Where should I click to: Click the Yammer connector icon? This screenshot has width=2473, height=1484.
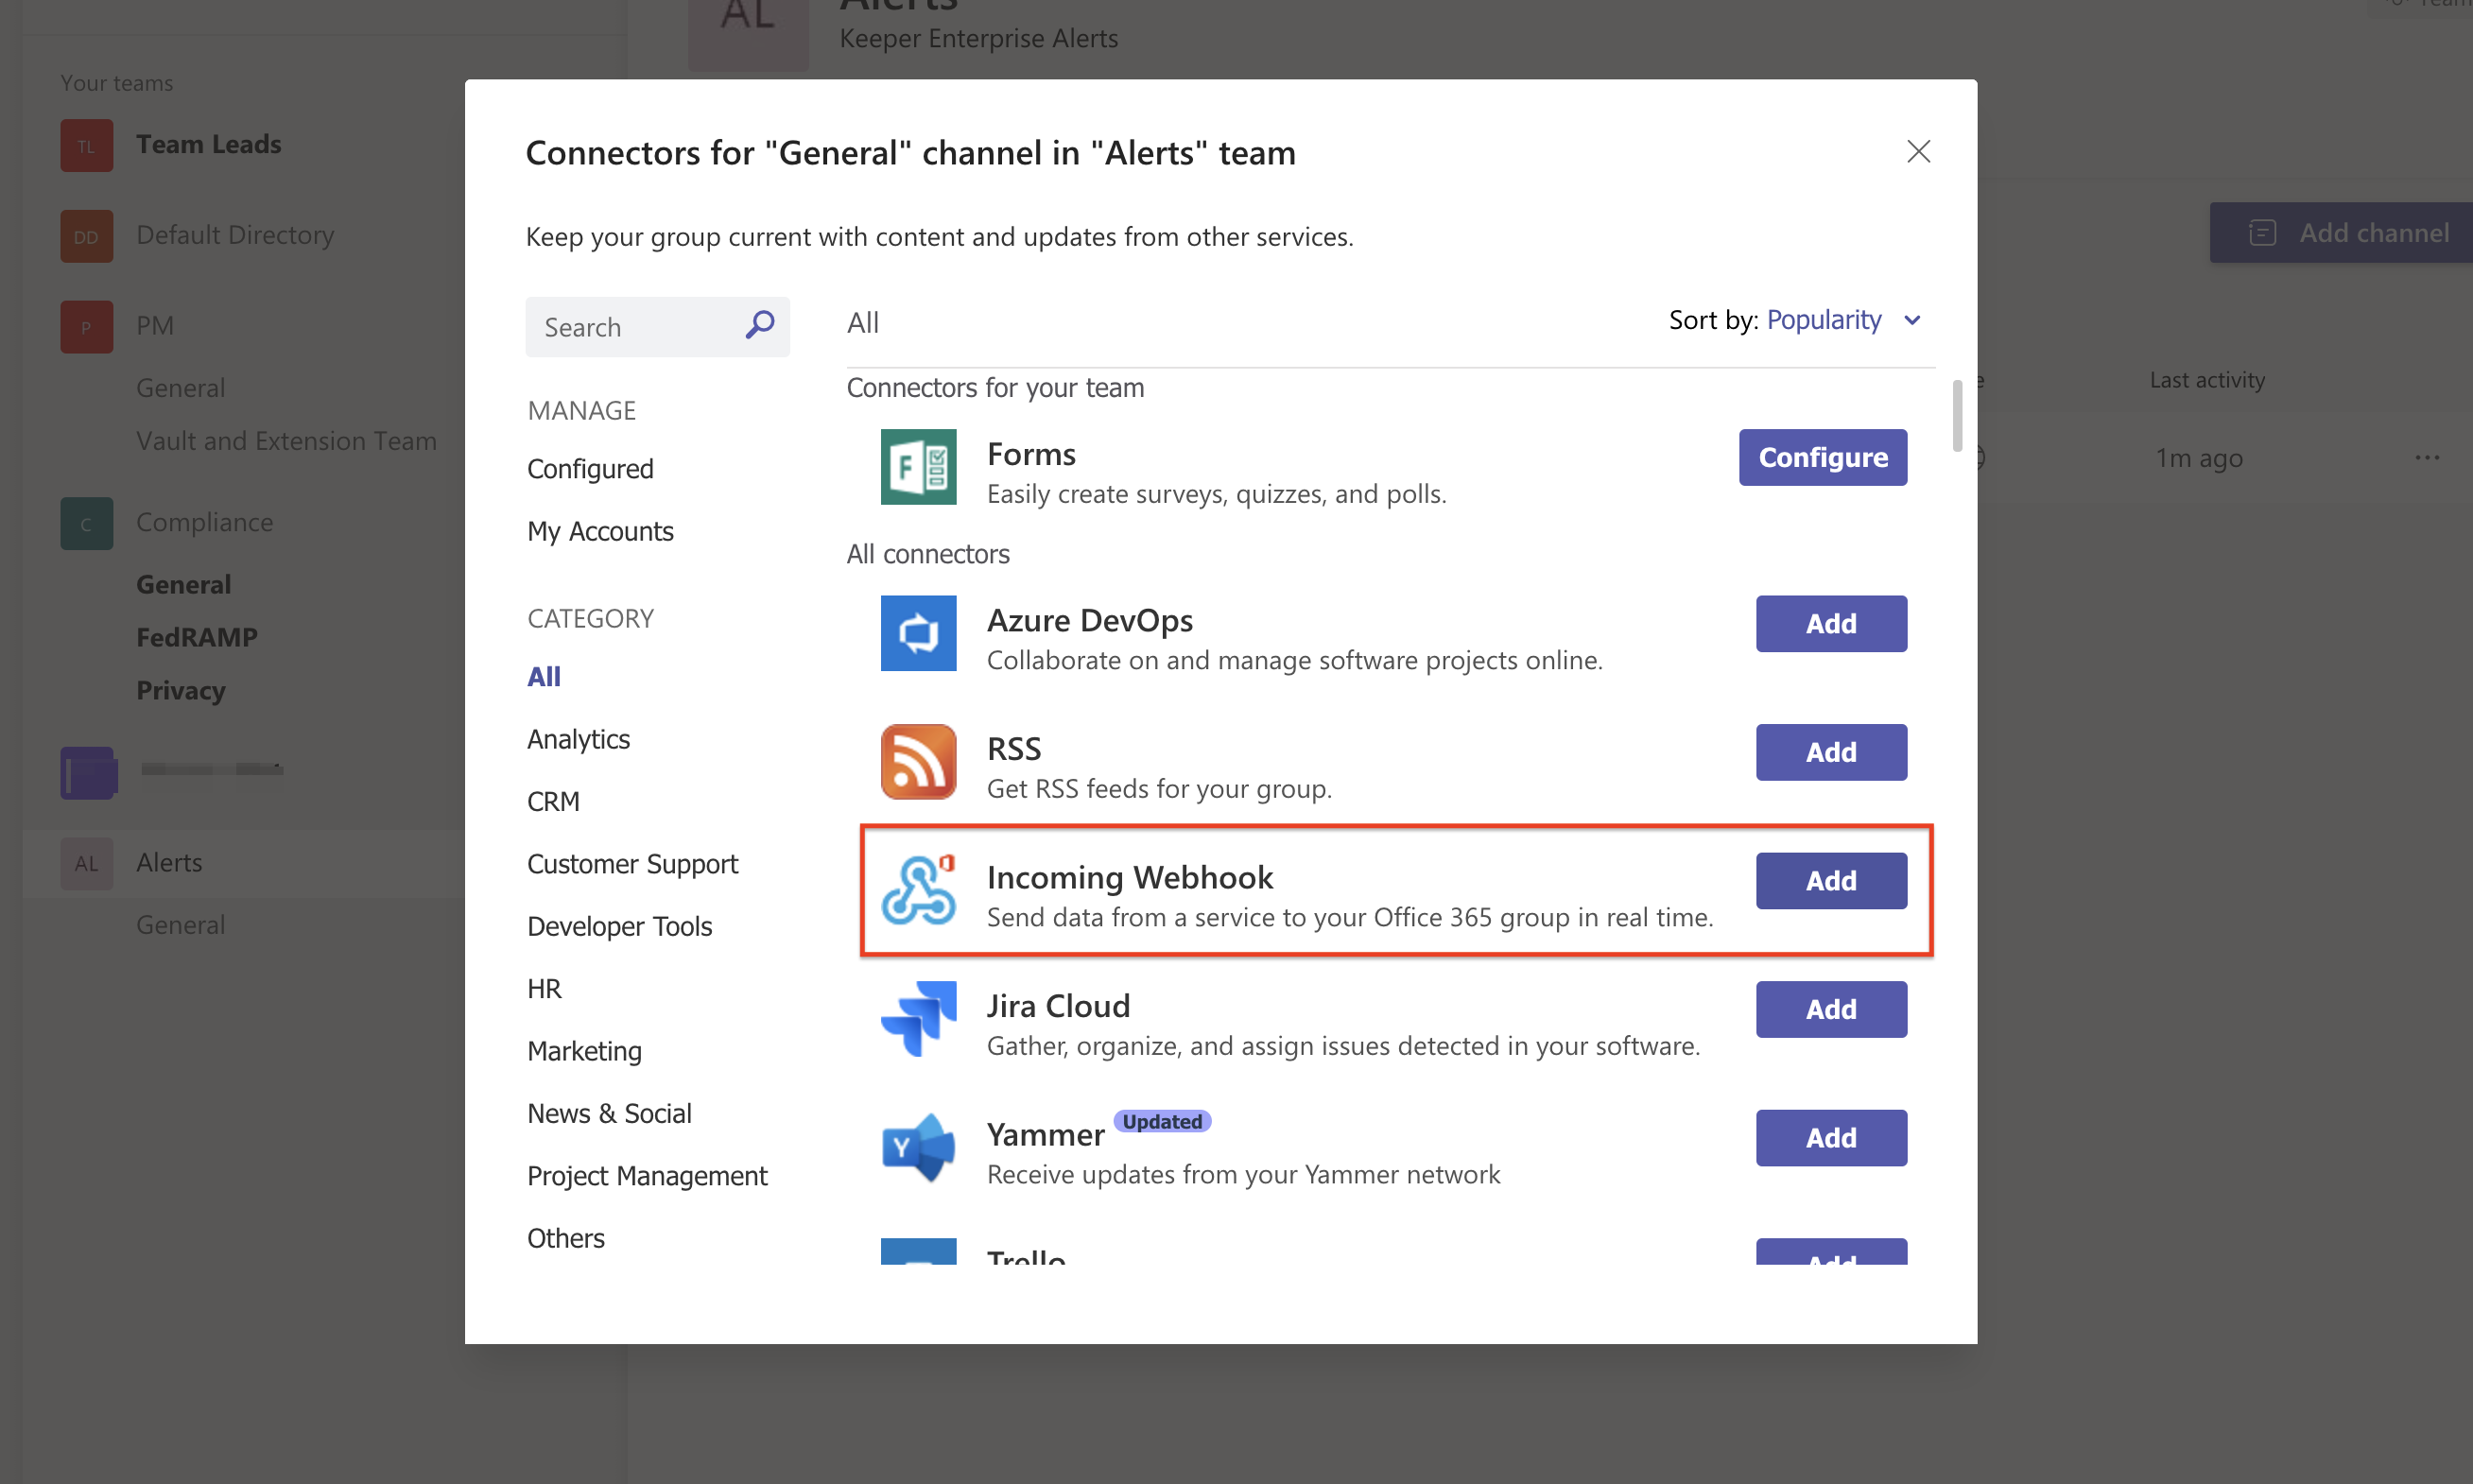(x=918, y=1147)
